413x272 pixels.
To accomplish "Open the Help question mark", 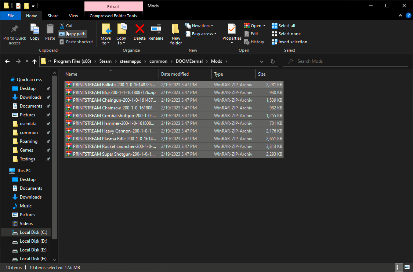I will tap(408, 16).
